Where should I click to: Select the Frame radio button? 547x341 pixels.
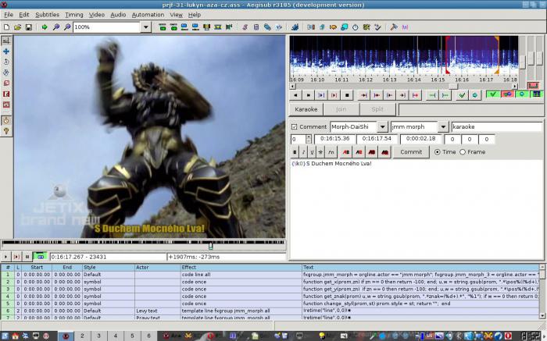click(463, 152)
